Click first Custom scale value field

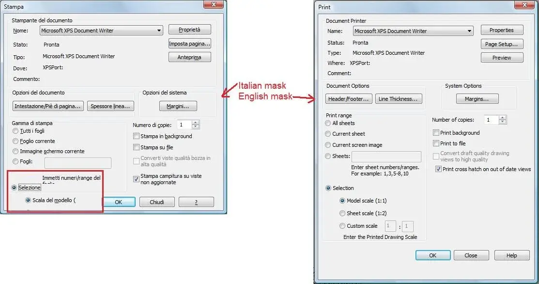tap(390, 226)
